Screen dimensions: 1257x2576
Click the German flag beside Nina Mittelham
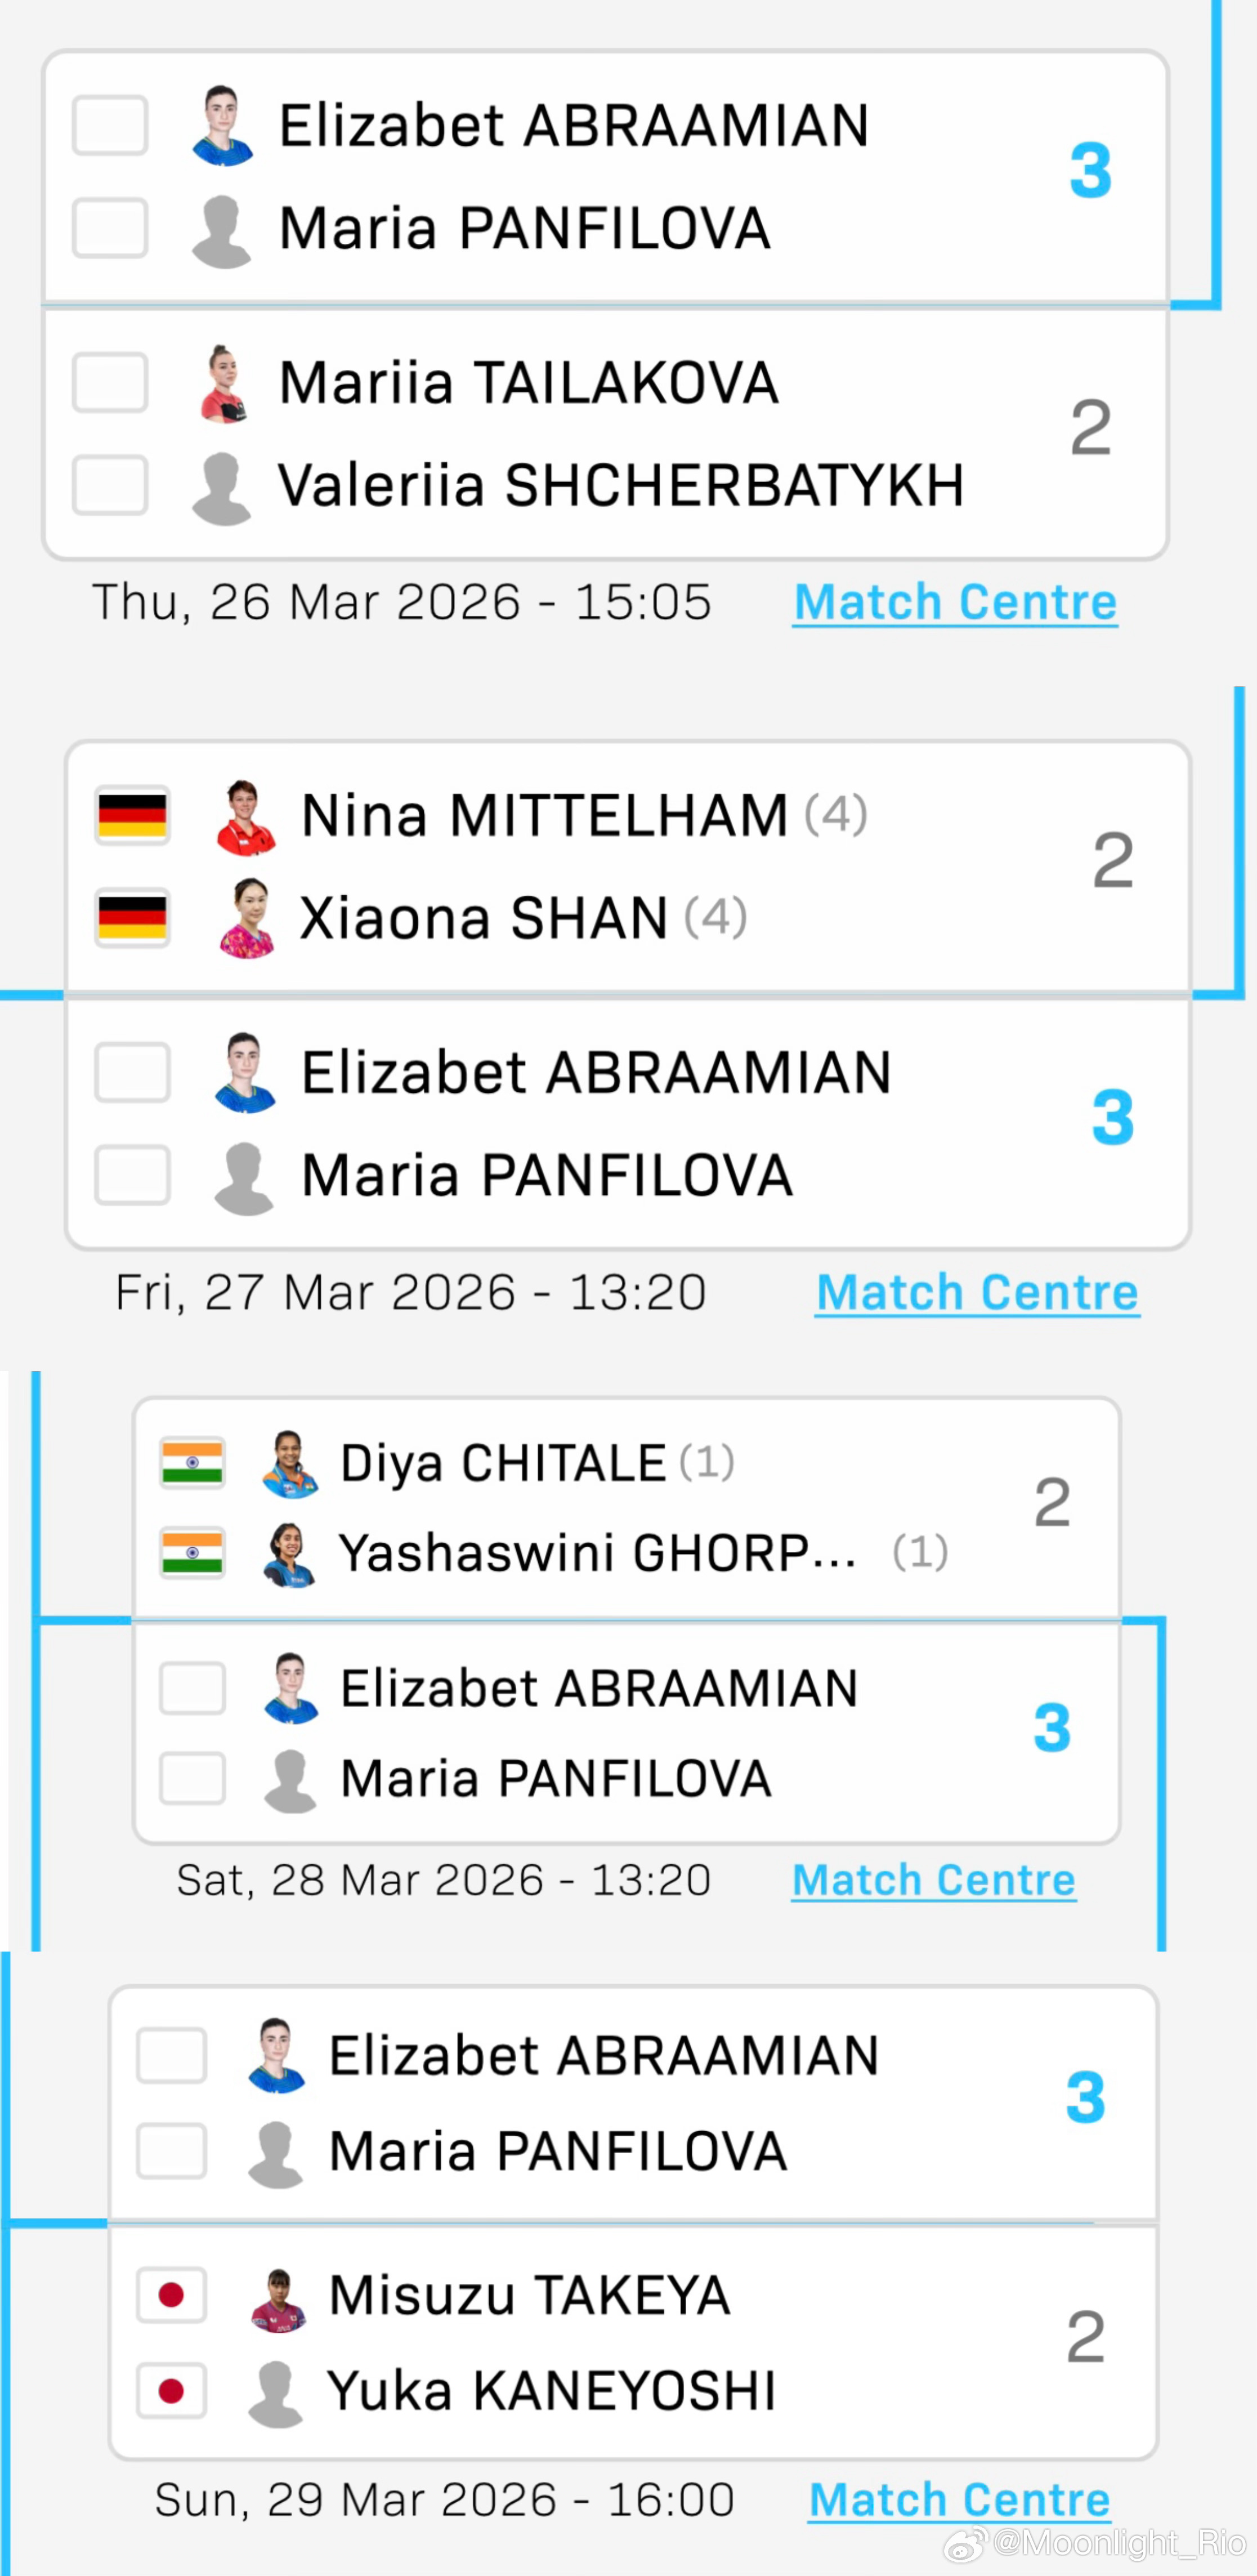[x=132, y=816]
